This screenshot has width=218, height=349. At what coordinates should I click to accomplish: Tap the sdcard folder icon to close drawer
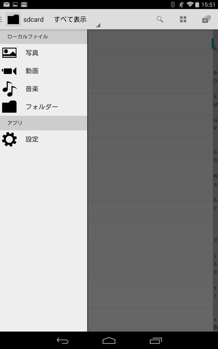[x=13, y=19]
